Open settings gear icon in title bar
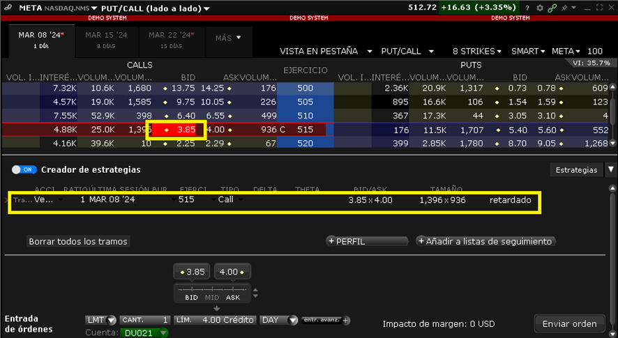Viewport: 618px width, 338px height. click(x=539, y=8)
